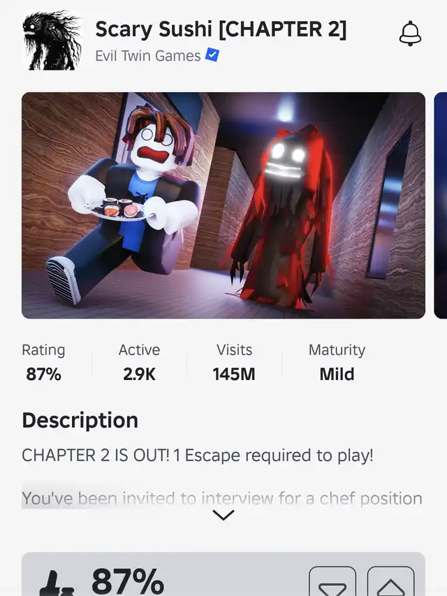Tap the faded chef position description line
Viewport: 447px width, 596px height.
click(222, 498)
